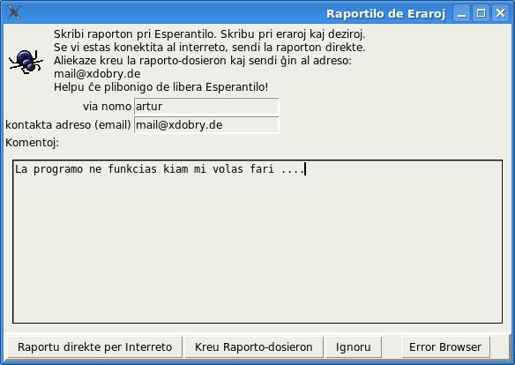This screenshot has width=515, height=365.
Task: Click the 'kontakta adreso (email)' label
Action: tap(68, 125)
